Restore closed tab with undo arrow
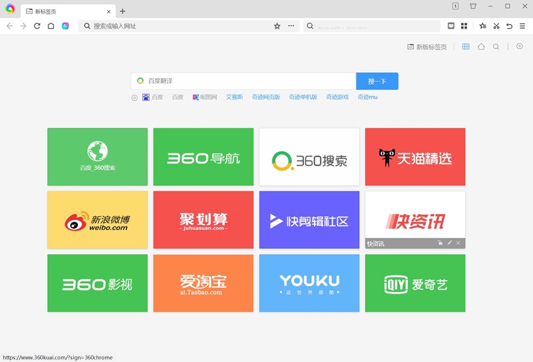Screen dimensions: 533x362 [509, 26]
